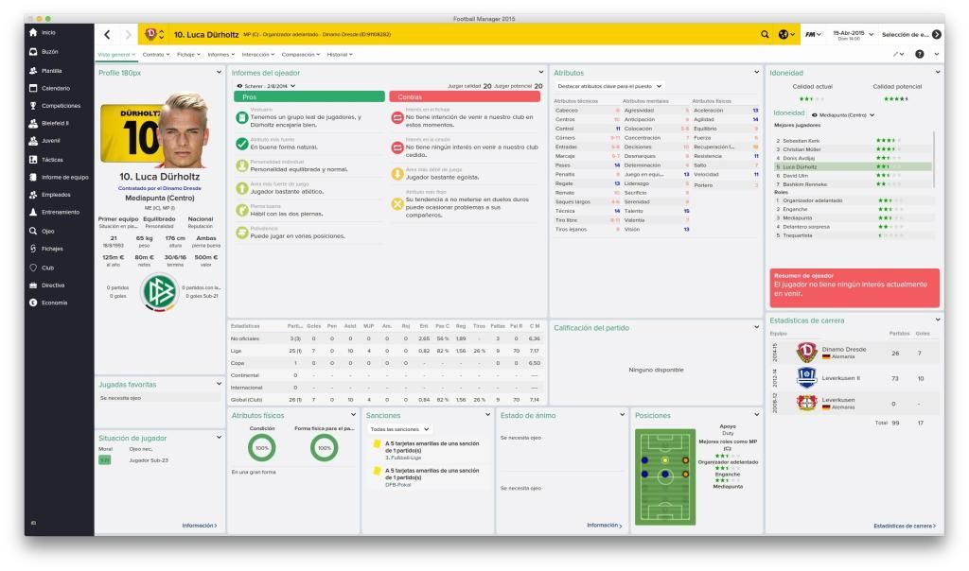969x571 pixels.
Task: Open the 19-Abr-2015 date dropdown
Action: point(853,35)
